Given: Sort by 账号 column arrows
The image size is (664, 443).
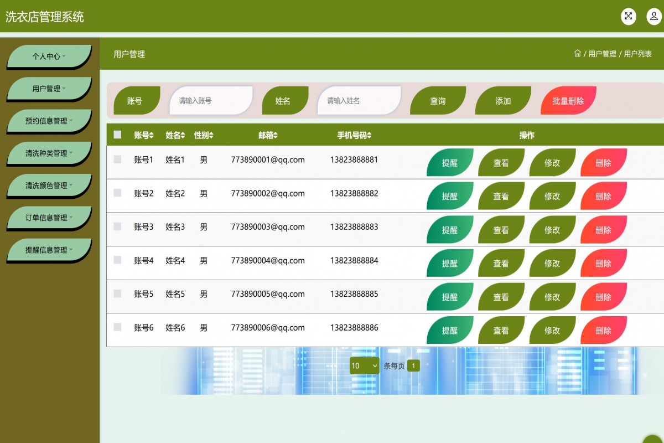Looking at the screenshot, I should [x=152, y=136].
